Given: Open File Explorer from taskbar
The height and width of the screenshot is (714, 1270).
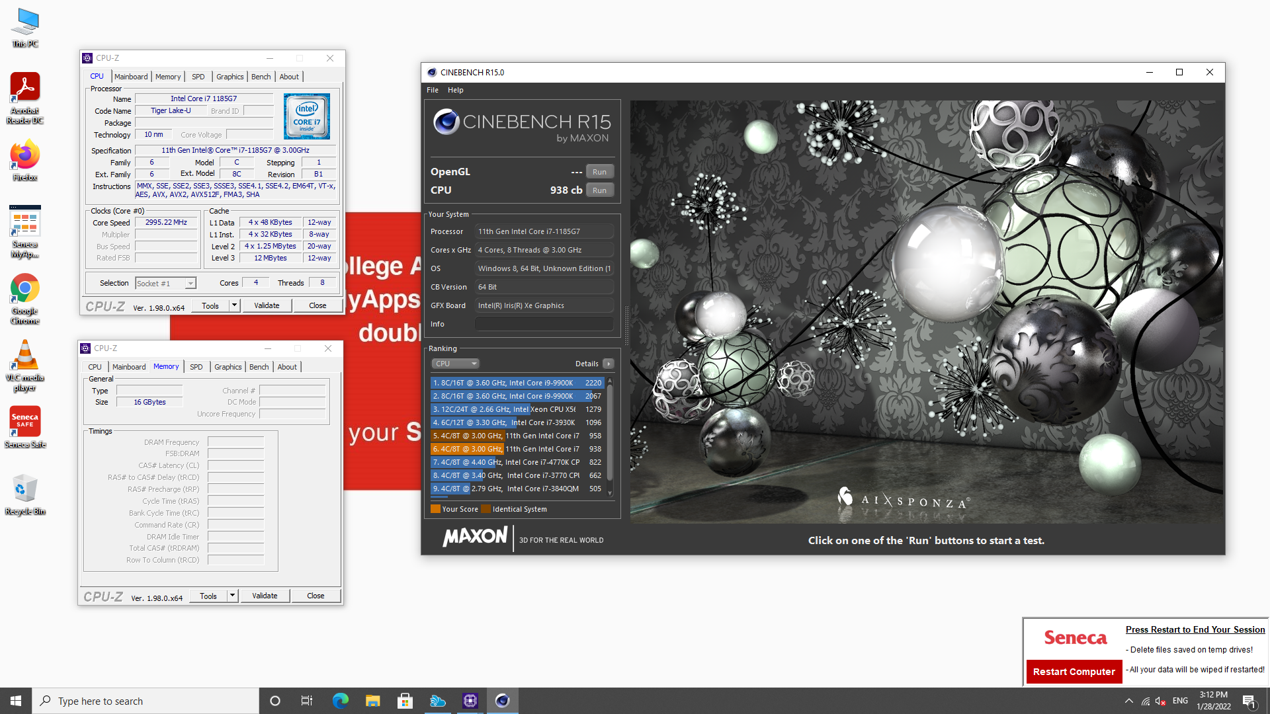Looking at the screenshot, I should point(372,701).
